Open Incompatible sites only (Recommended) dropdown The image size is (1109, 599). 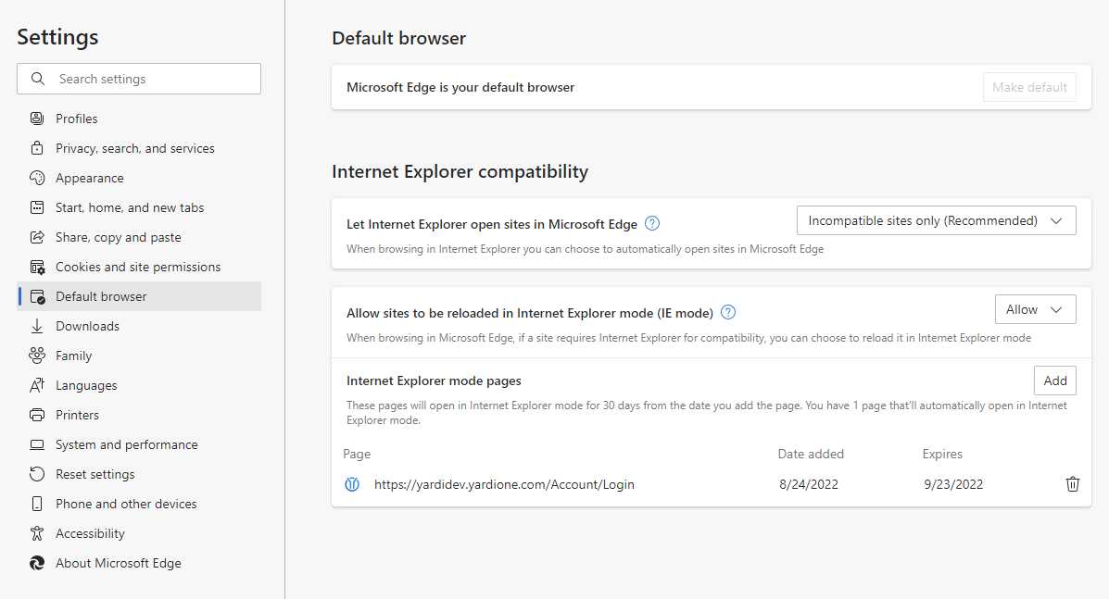(x=937, y=220)
